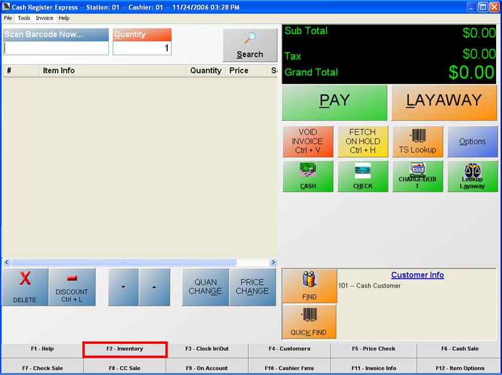The image size is (502, 375).
Task: Click the item list horizontal scrollbar
Action: pyautogui.click(x=124, y=263)
